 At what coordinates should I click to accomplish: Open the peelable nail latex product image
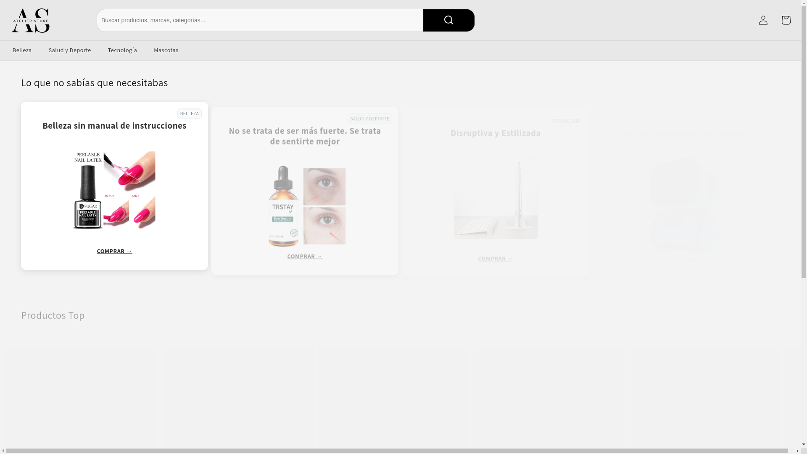click(x=114, y=190)
